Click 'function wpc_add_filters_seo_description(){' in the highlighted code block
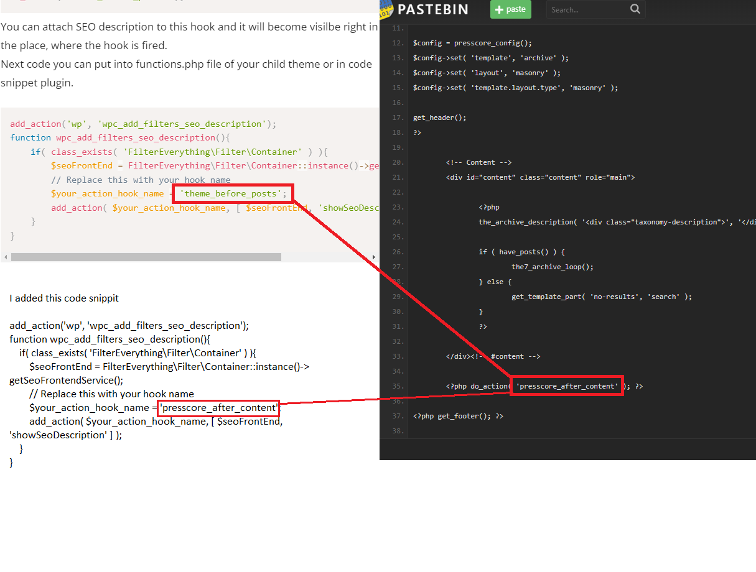Screen dimensions: 756x572 tap(120, 137)
